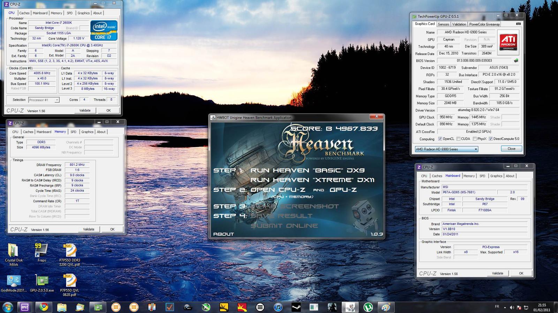Open the GPU-Z.0.5.0.exe desktop icon

pyautogui.click(x=42, y=283)
